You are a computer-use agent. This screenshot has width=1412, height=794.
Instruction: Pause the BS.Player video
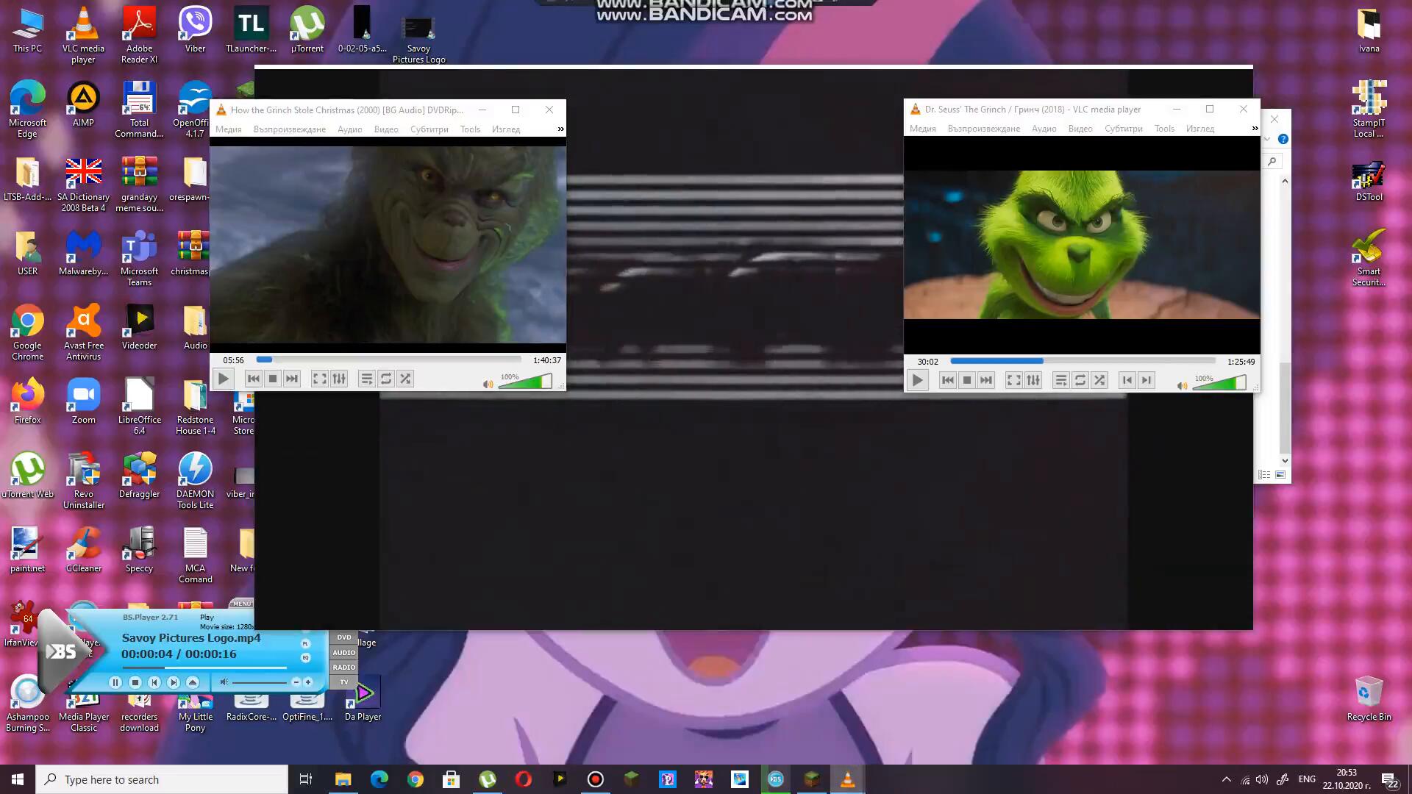(115, 682)
